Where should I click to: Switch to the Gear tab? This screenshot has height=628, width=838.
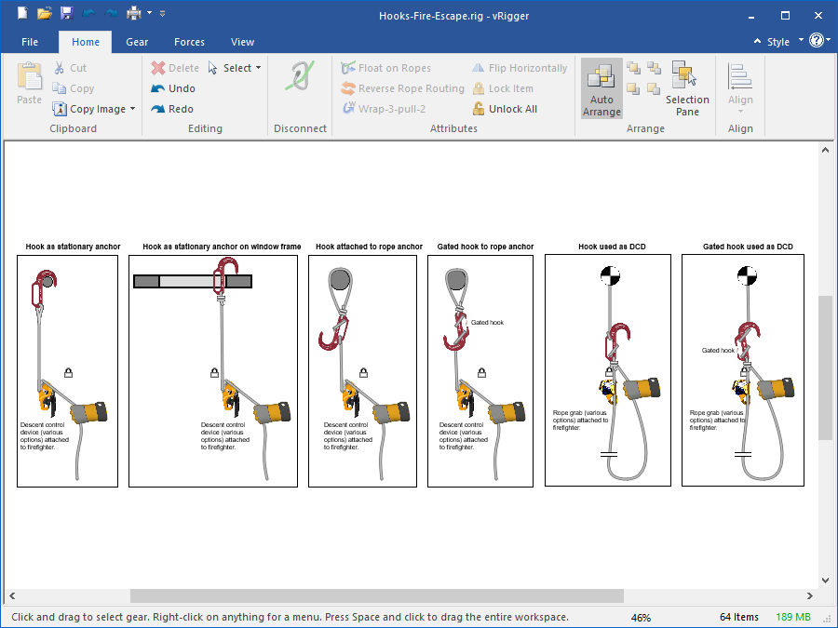click(137, 42)
